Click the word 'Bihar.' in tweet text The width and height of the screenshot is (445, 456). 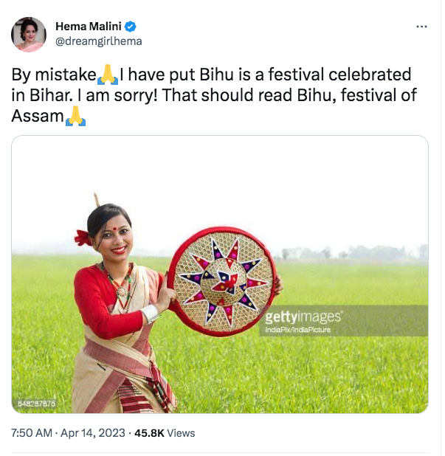(x=51, y=95)
